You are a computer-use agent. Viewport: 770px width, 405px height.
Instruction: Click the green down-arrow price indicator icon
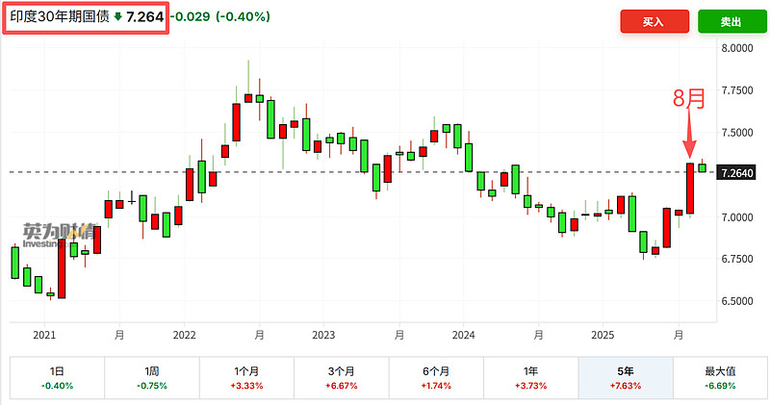(x=117, y=16)
